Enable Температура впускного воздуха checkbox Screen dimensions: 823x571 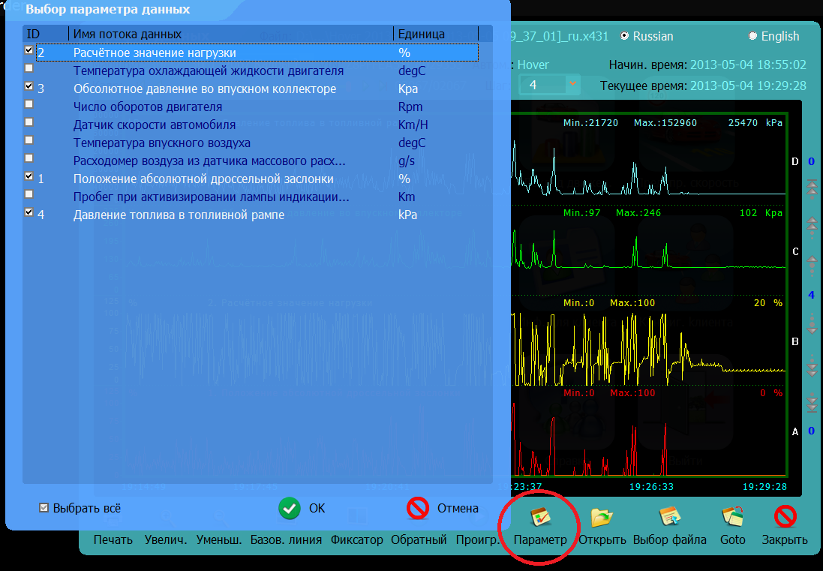(29, 140)
